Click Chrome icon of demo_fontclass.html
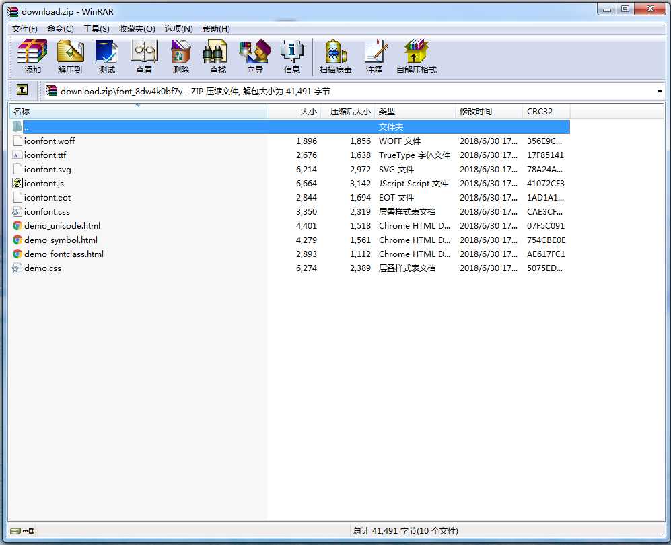Image resolution: width=671 pixels, height=545 pixels. click(x=17, y=254)
